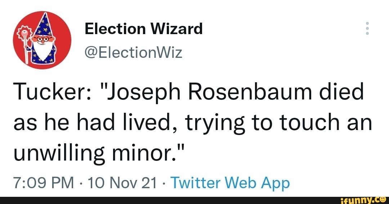Open the three-dot more options menu

click(367, 28)
